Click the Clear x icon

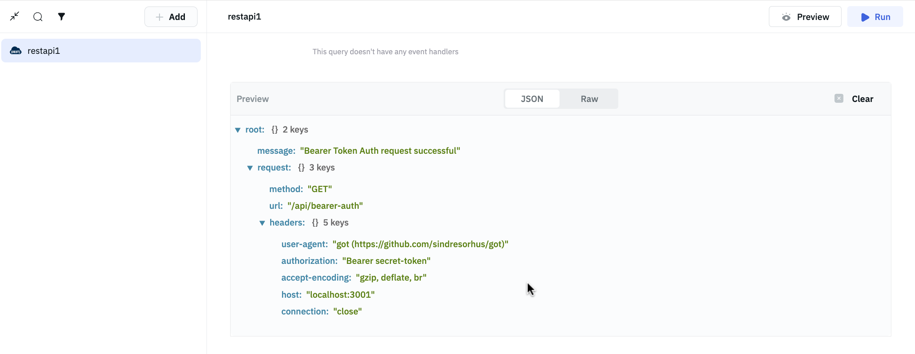tap(839, 99)
